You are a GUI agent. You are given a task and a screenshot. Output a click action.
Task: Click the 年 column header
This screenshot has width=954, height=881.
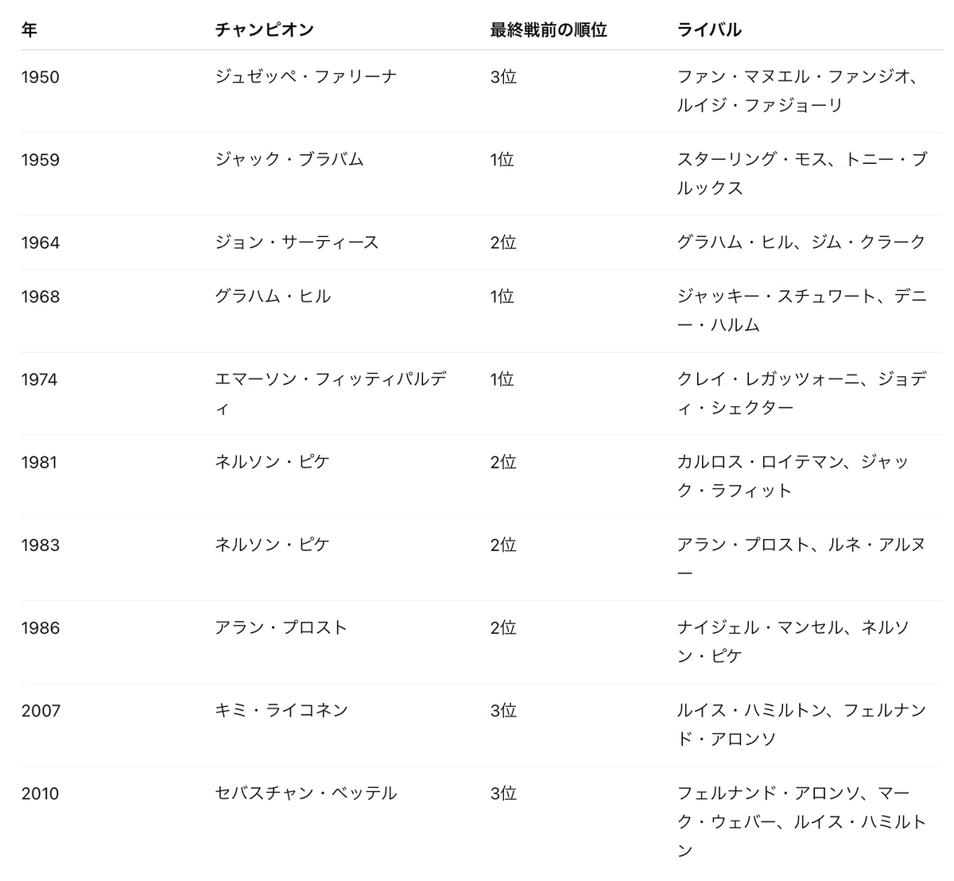point(29,30)
